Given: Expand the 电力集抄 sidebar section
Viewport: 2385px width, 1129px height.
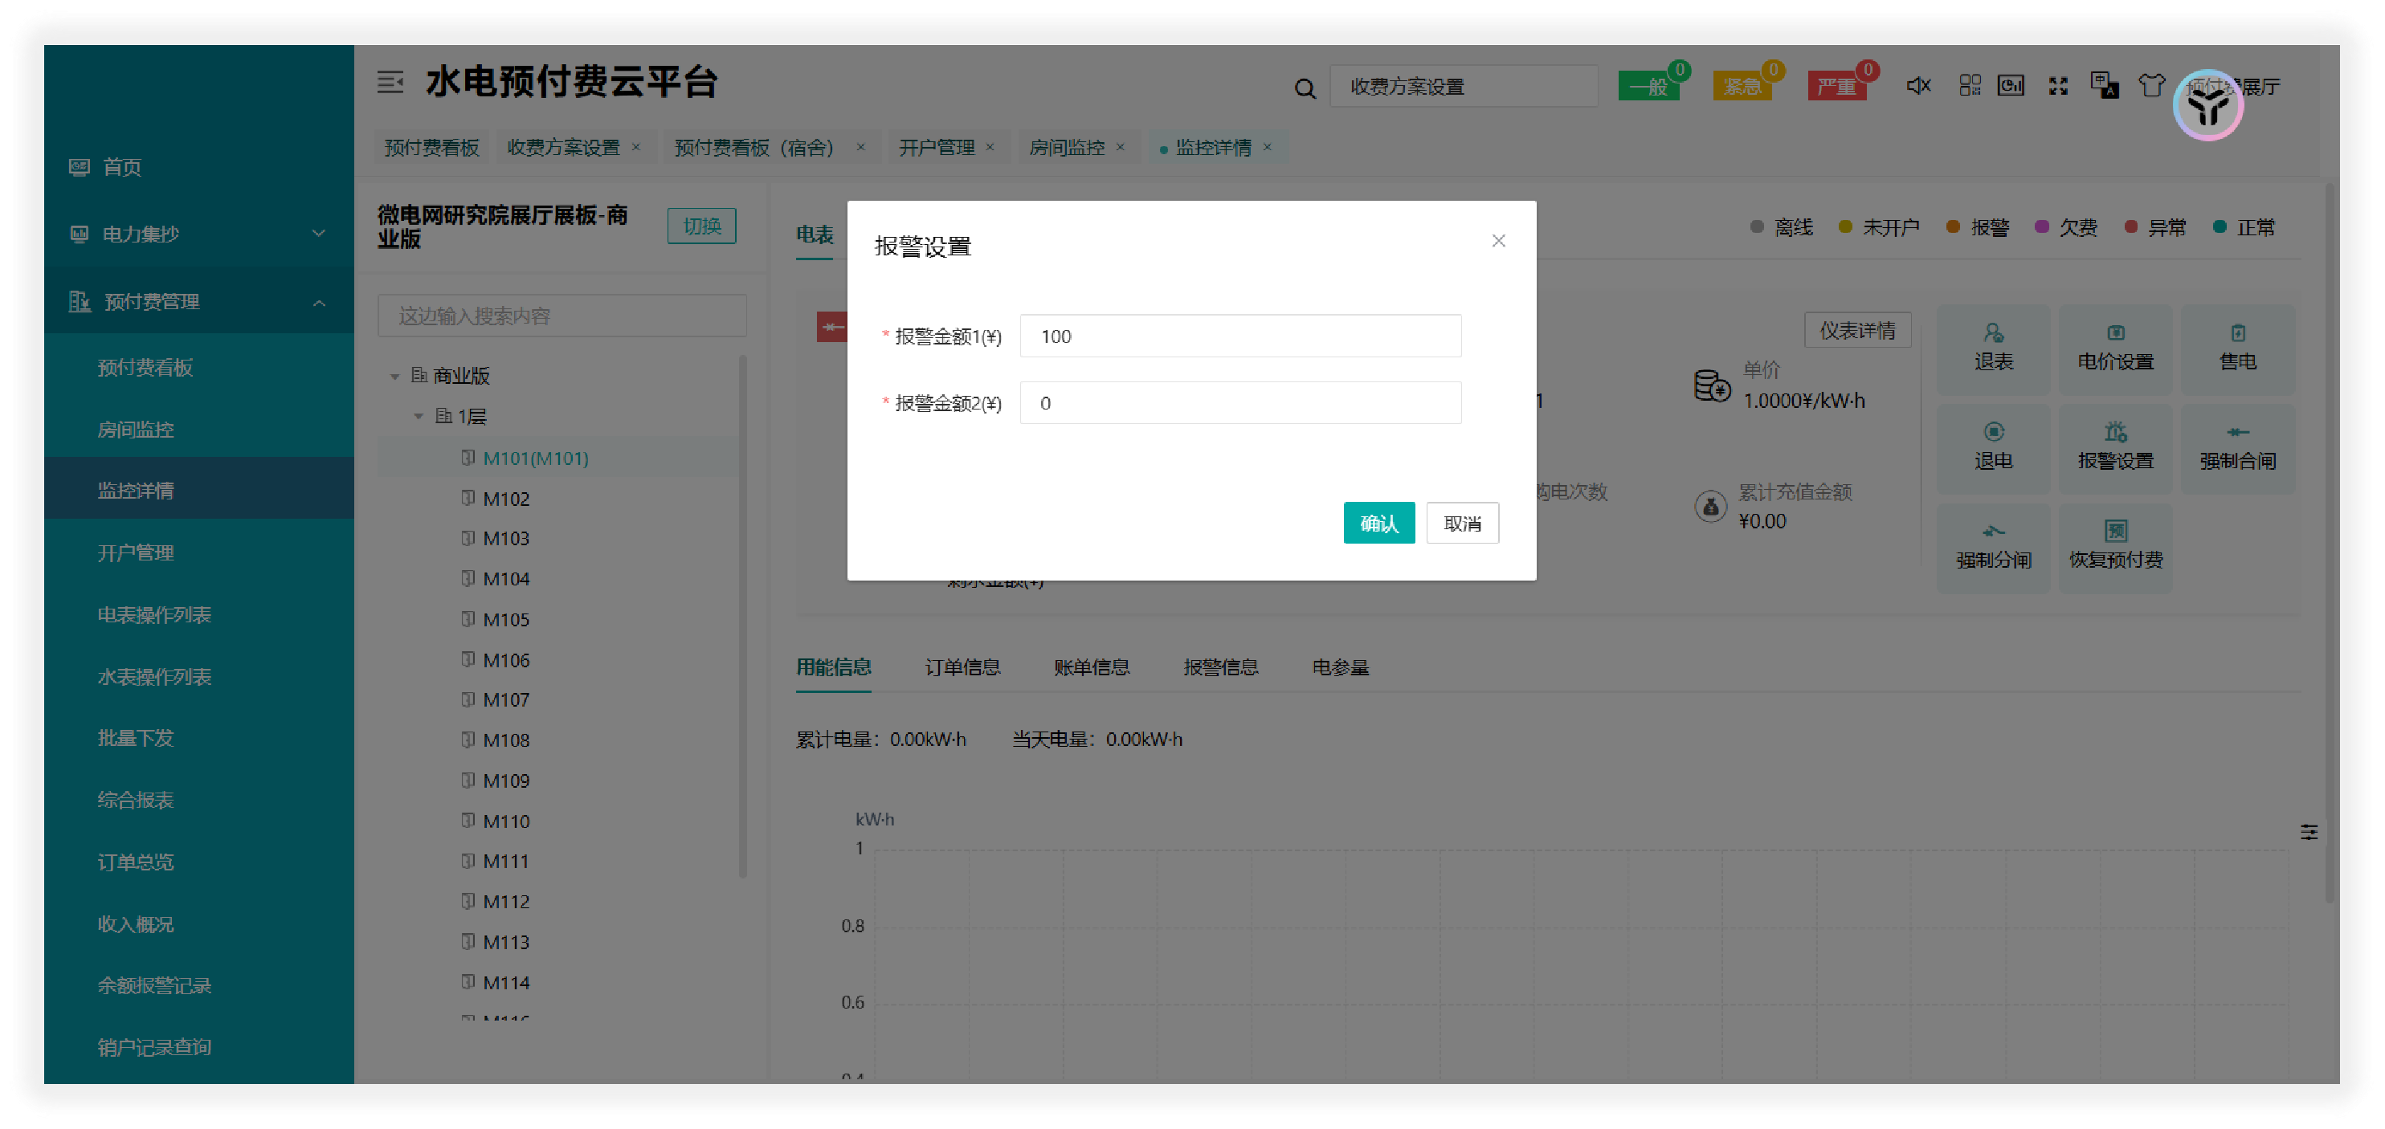Looking at the screenshot, I should (x=320, y=233).
